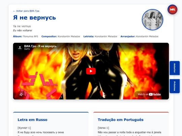
Task: Open StarPro channel avatar icon
Action: 20,47
